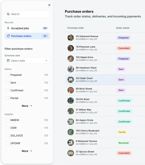Open the Select date dropdown
This screenshot has width=145, height=165.
(27, 61)
